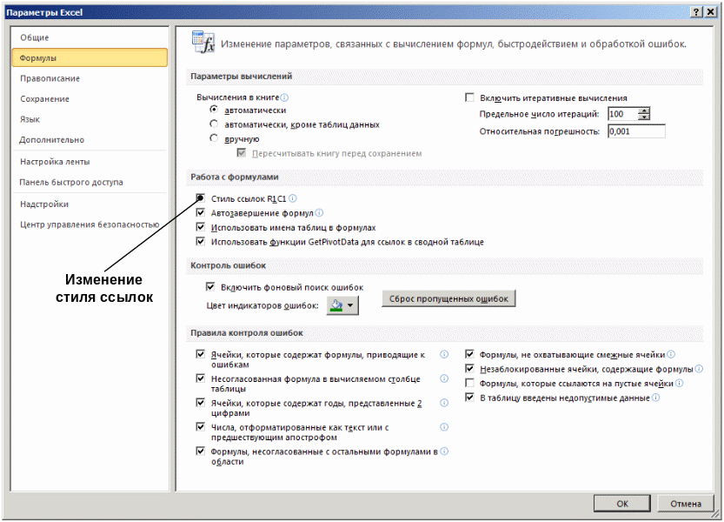Open the 'Надстройки' category
Viewport: 724px width, 522px height.
(90, 204)
